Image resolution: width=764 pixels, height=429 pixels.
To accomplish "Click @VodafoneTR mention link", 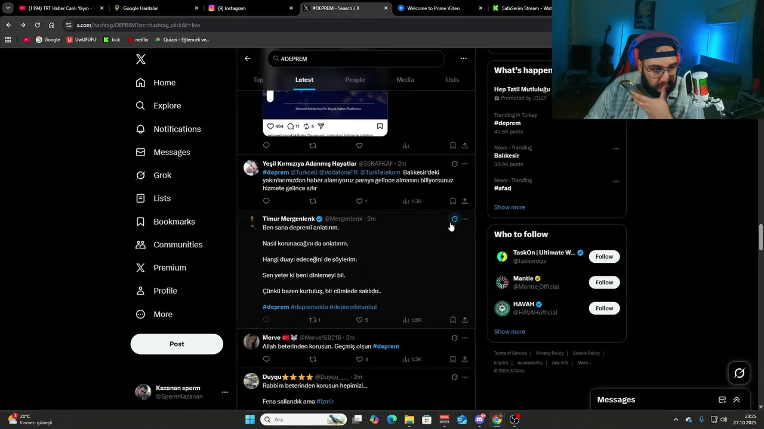I will coord(338,172).
